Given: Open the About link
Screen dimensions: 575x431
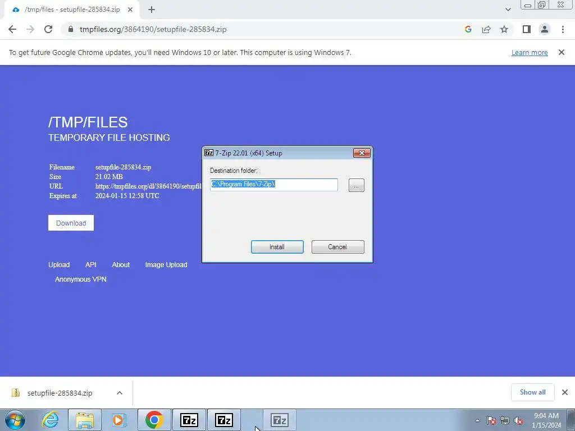Looking at the screenshot, I should 121,265.
